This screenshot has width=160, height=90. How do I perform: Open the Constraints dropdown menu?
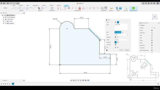tap(78, 10)
